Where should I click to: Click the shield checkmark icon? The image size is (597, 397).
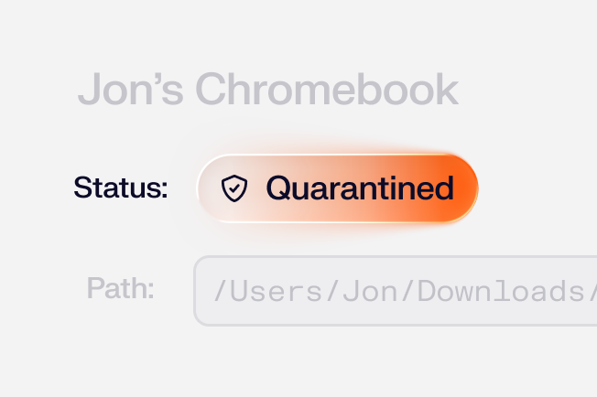[235, 188]
